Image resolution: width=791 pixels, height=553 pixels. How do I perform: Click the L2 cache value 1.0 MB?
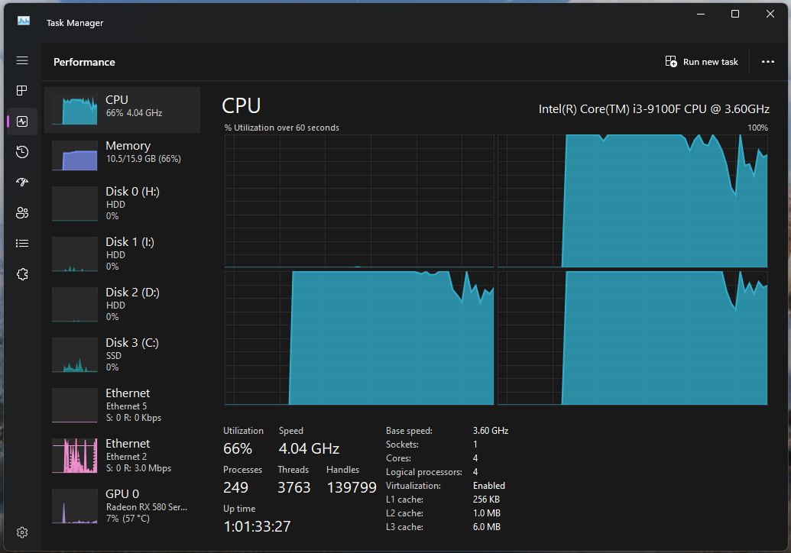point(486,513)
